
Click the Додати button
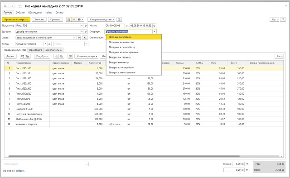pyautogui.click(x=10, y=56)
